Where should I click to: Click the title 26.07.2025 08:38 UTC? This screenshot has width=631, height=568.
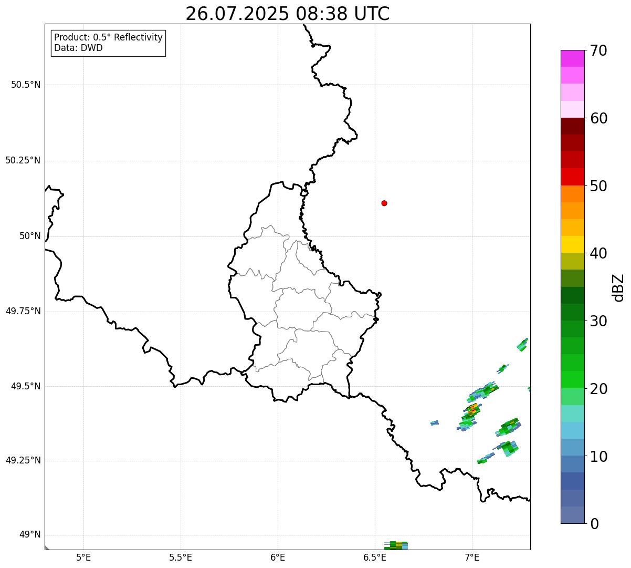[288, 14]
